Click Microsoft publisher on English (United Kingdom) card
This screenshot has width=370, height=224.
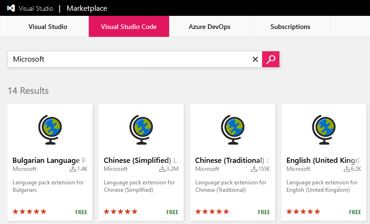[298, 169]
